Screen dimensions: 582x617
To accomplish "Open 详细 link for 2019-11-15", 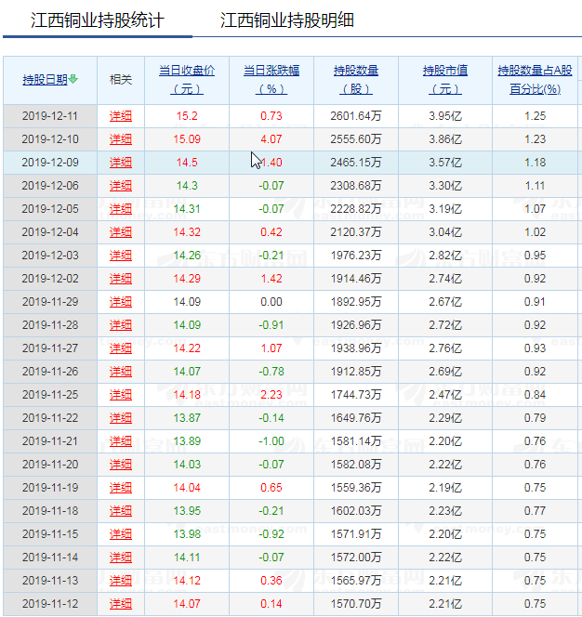I will 121,534.
